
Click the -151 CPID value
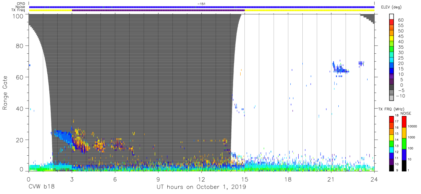[202, 4]
